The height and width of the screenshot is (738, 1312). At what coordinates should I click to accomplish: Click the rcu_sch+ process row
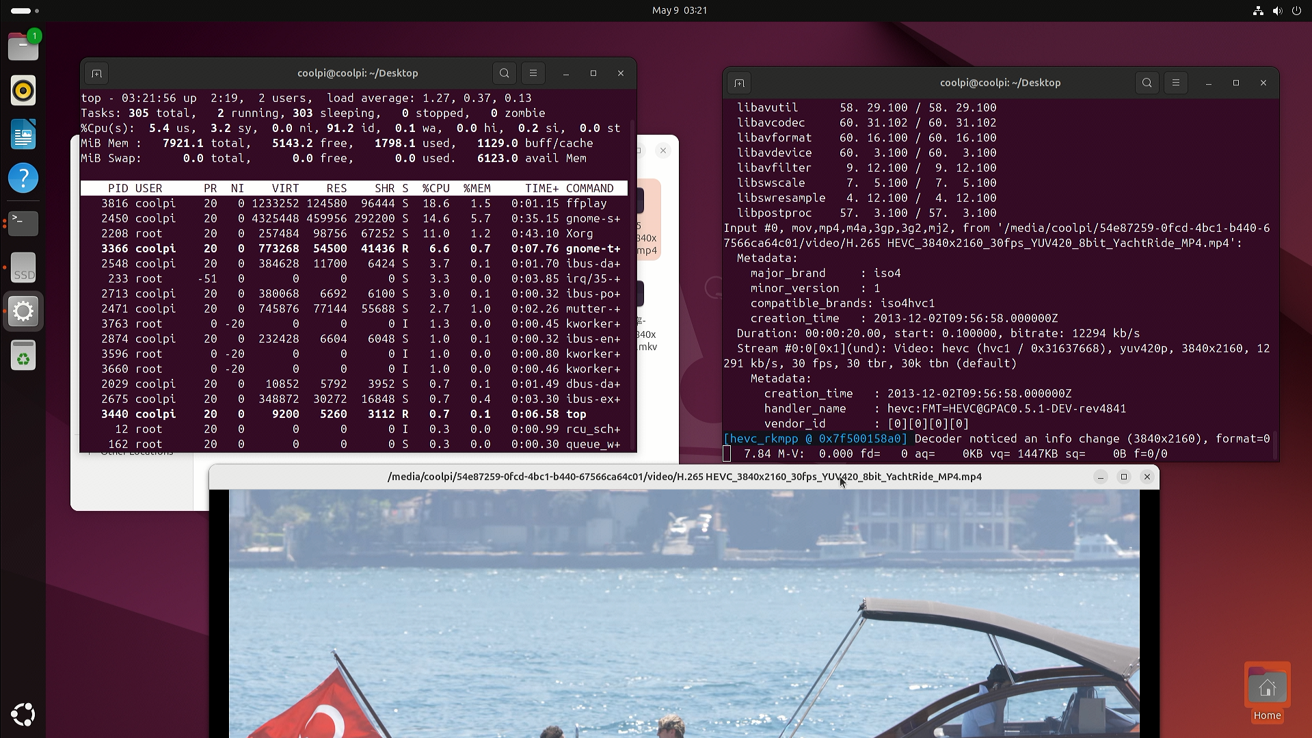[354, 429]
